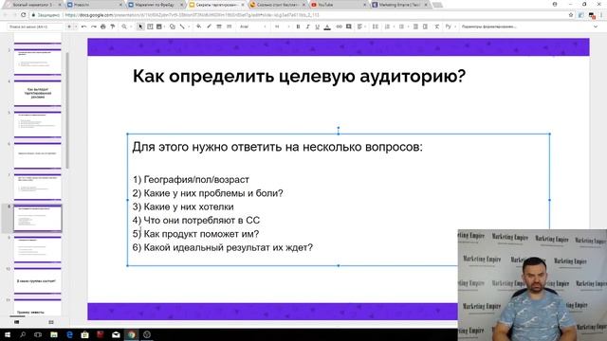This screenshot has height=341, width=607.
Task: Switch to the third browser tab
Action: point(156,5)
